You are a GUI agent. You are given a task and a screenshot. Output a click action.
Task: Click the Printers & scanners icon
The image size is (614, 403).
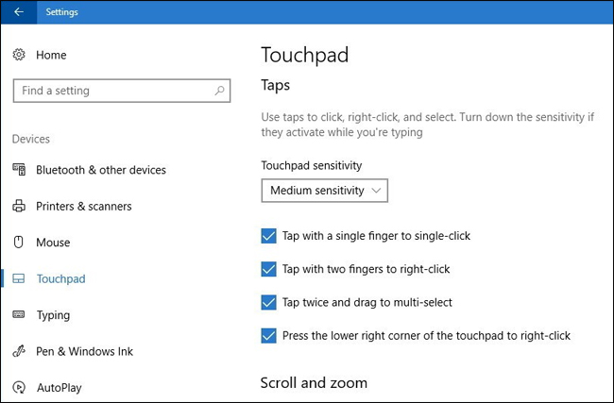[19, 206]
